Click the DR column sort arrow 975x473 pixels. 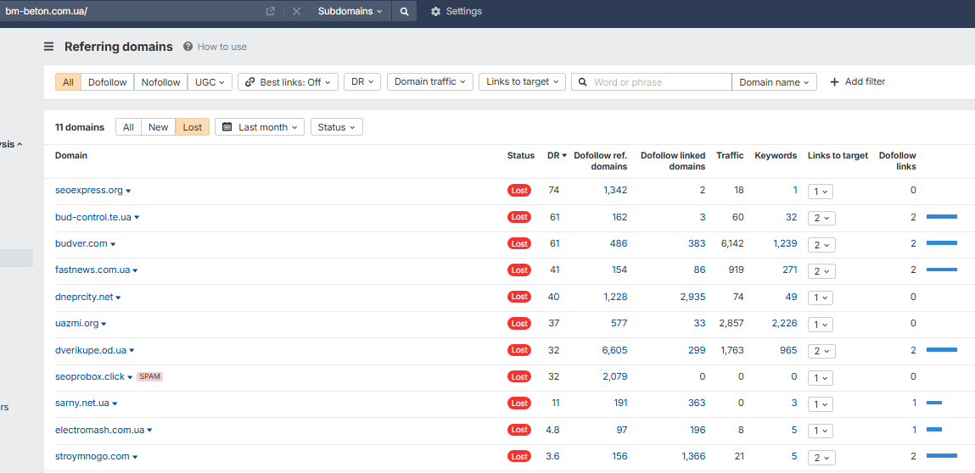coord(564,156)
